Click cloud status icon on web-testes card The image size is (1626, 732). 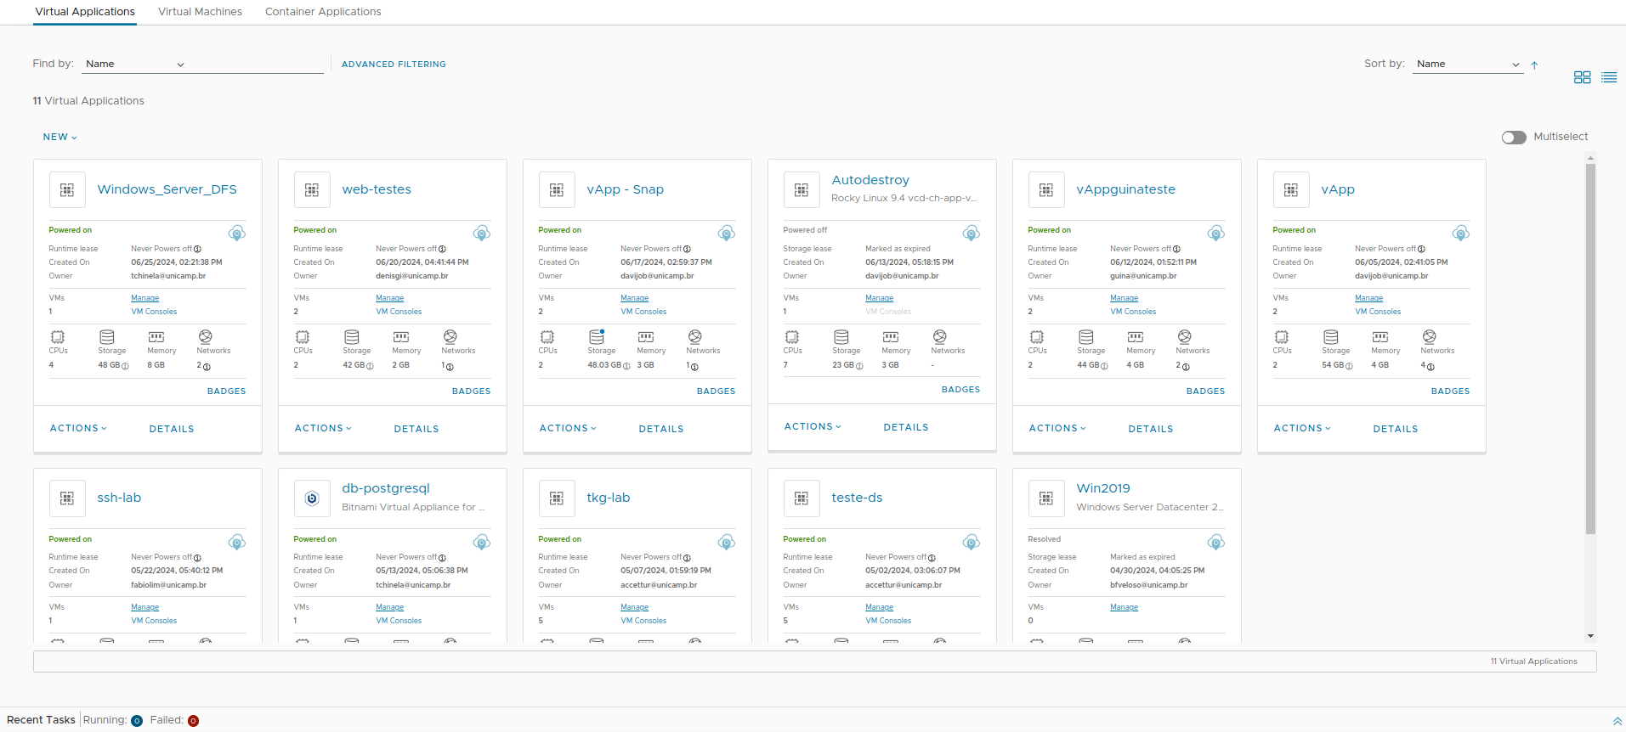[x=482, y=234]
